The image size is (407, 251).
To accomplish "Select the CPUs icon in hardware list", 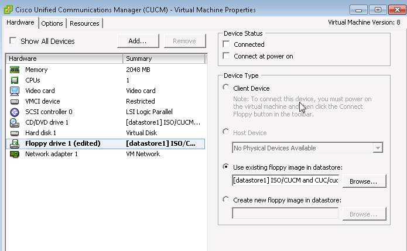I will tap(15, 80).
